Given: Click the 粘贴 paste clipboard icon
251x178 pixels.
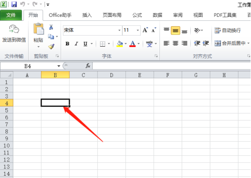Looking at the screenshot, I should click(x=39, y=29).
